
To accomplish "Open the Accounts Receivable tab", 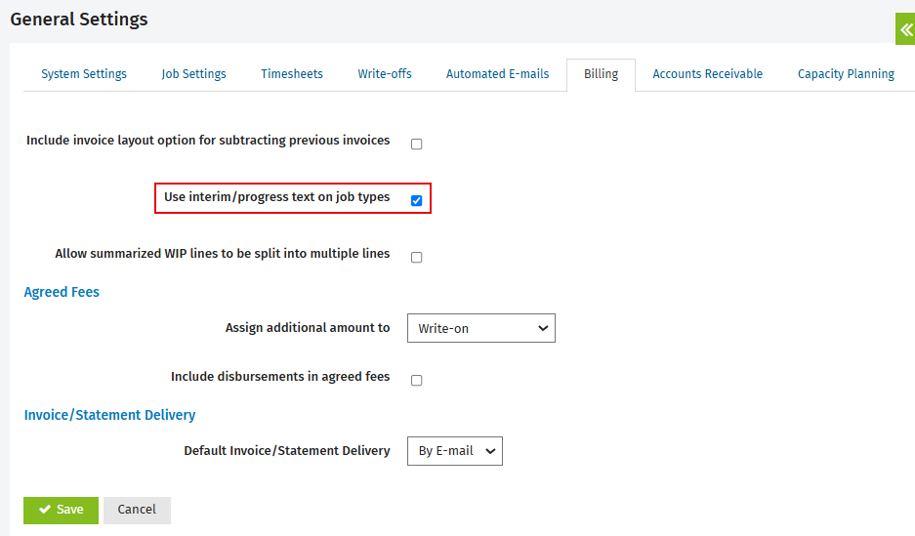I will click(x=707, y=74).
